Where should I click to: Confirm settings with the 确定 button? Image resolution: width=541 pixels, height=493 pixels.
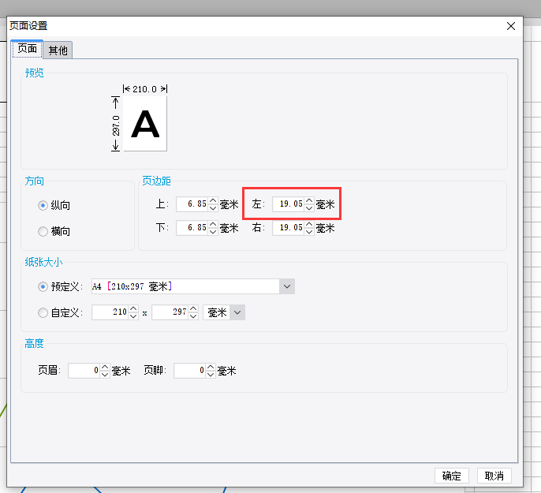(x=452, y=476)
